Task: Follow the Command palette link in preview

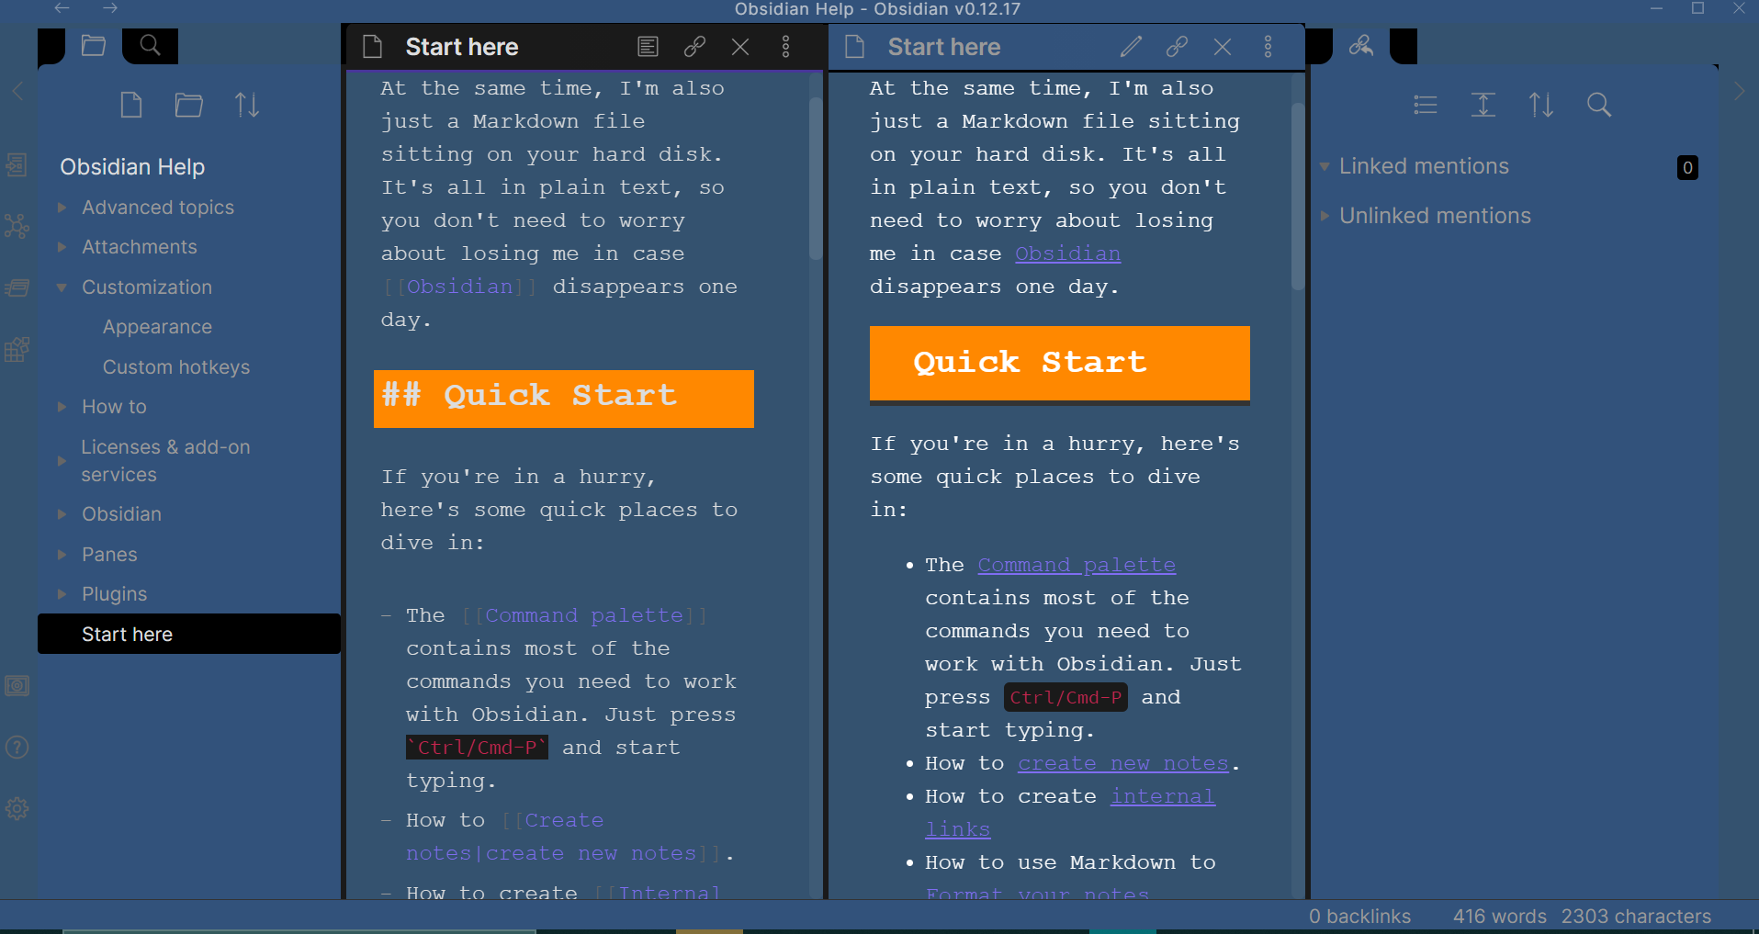Action: point(1077,565)
